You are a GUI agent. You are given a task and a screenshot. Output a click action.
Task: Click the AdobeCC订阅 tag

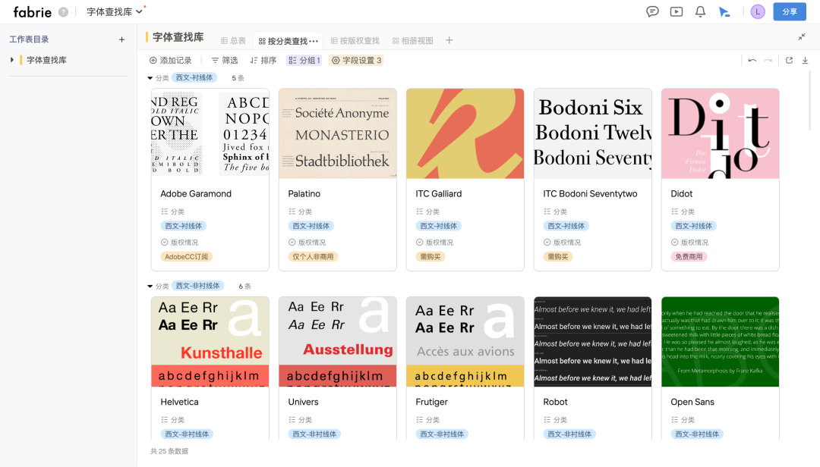tap(187, 256)
